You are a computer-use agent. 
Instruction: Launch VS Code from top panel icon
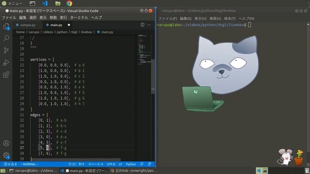click(x=45, y=3)
